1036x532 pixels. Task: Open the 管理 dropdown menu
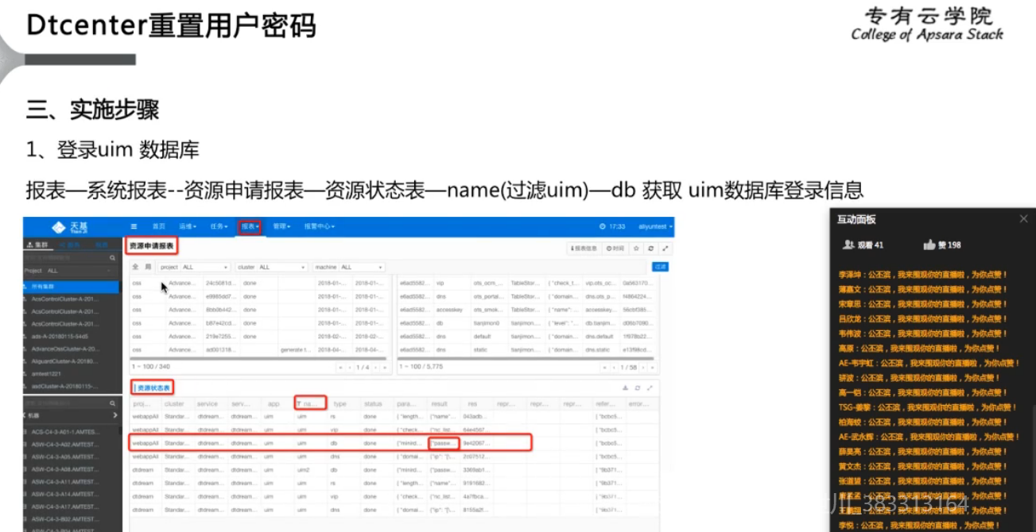click(281, 226)
